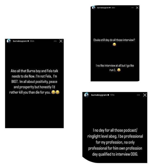Open the three-dot menu on the 17m story

pyautogui.click(x=138, y=95)
